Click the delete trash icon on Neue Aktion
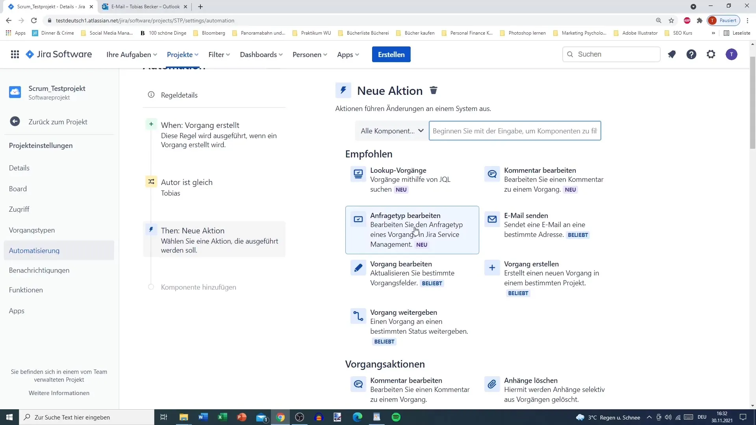756x425 pixels. tap(434, 90)
